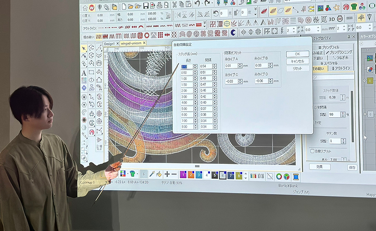Click the 3D cube icon in palette bar
Viewport: 376px width, 231px height.
[287, 177]
